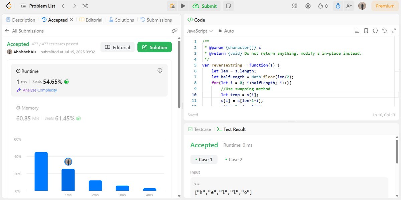Click the 'var reverseString' code line
This screenshot has height=200, width=401.
[241, 65]
